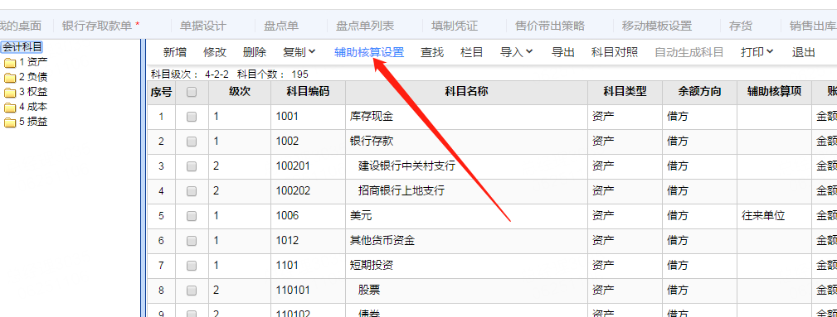The image size is (837, 317).
Task: Click the 辅助核算项 column header
Action: point(775,92)
